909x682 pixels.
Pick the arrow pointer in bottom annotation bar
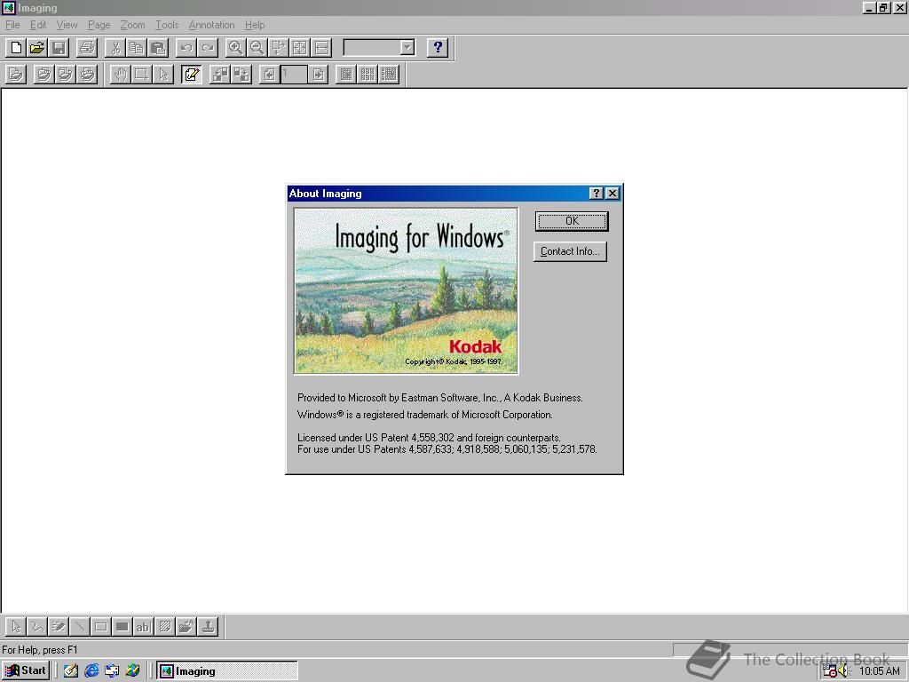[16, 627]
